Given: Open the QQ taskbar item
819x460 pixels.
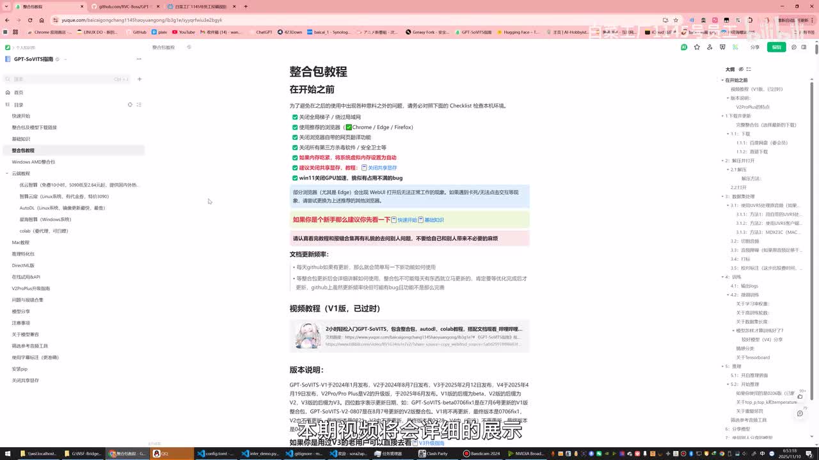Looking at the screenshot, I should click(x=171, y=454).
